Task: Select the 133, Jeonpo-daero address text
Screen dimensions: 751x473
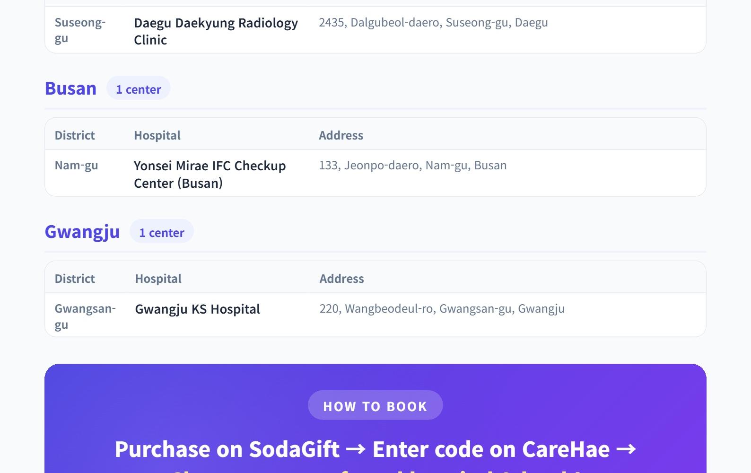Action: pos(412,165)
